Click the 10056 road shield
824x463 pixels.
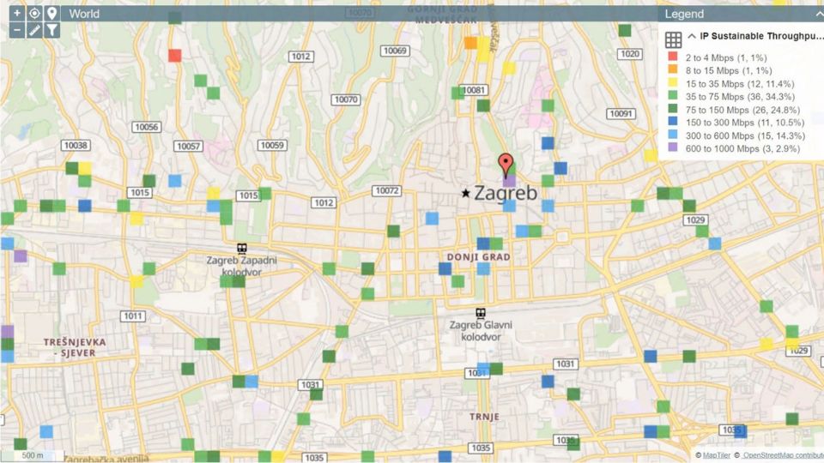click(146, 127)
